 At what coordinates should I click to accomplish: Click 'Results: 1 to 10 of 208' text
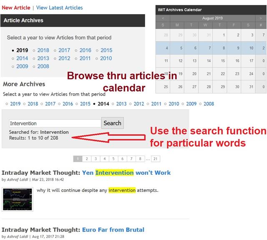[x=33, y=138]
